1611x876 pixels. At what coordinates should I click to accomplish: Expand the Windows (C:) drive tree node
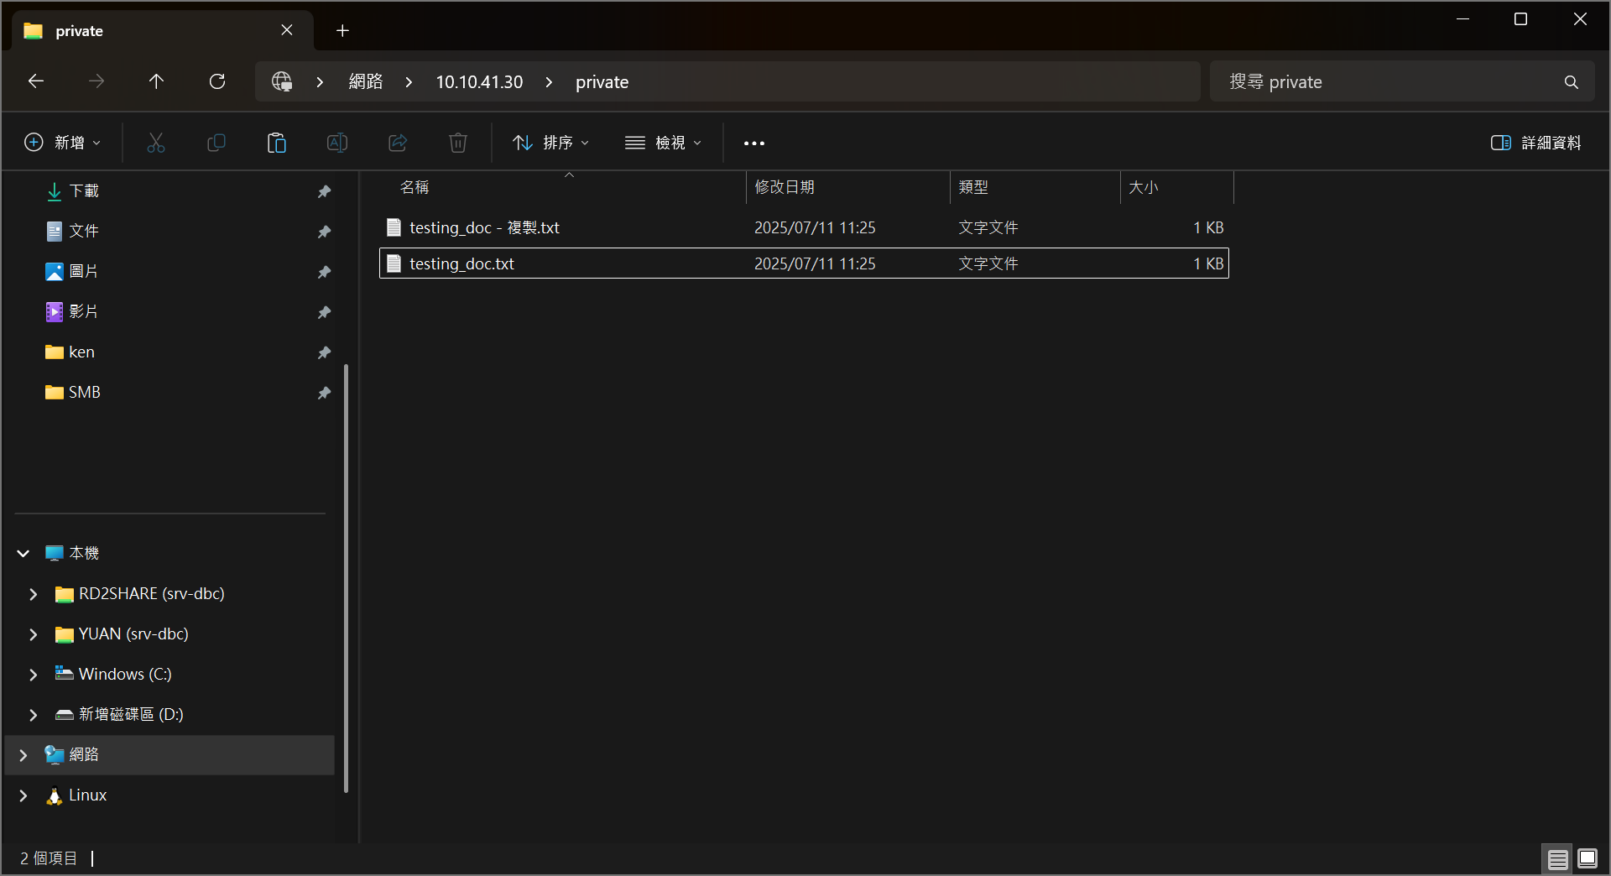34,675
